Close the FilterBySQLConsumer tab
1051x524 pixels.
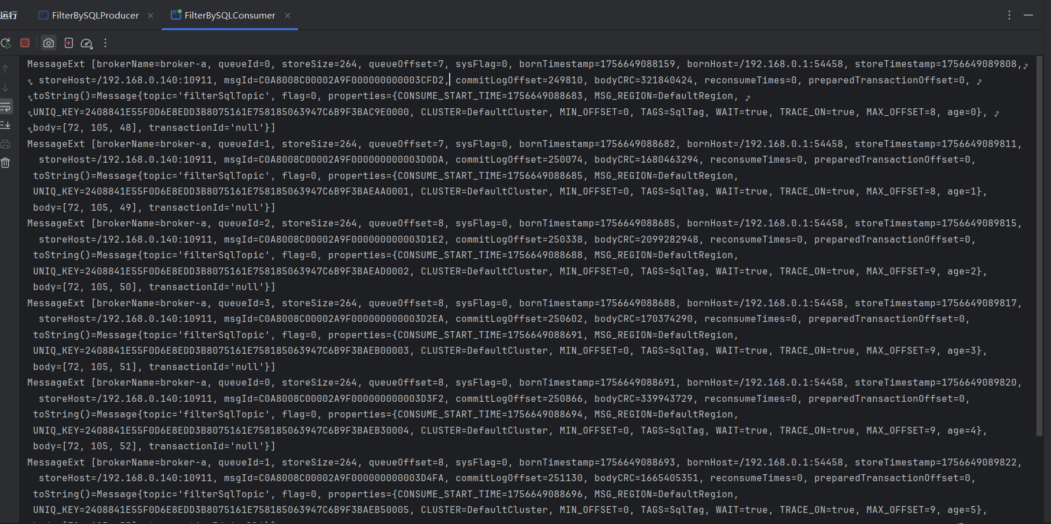[x=288, y=16]
